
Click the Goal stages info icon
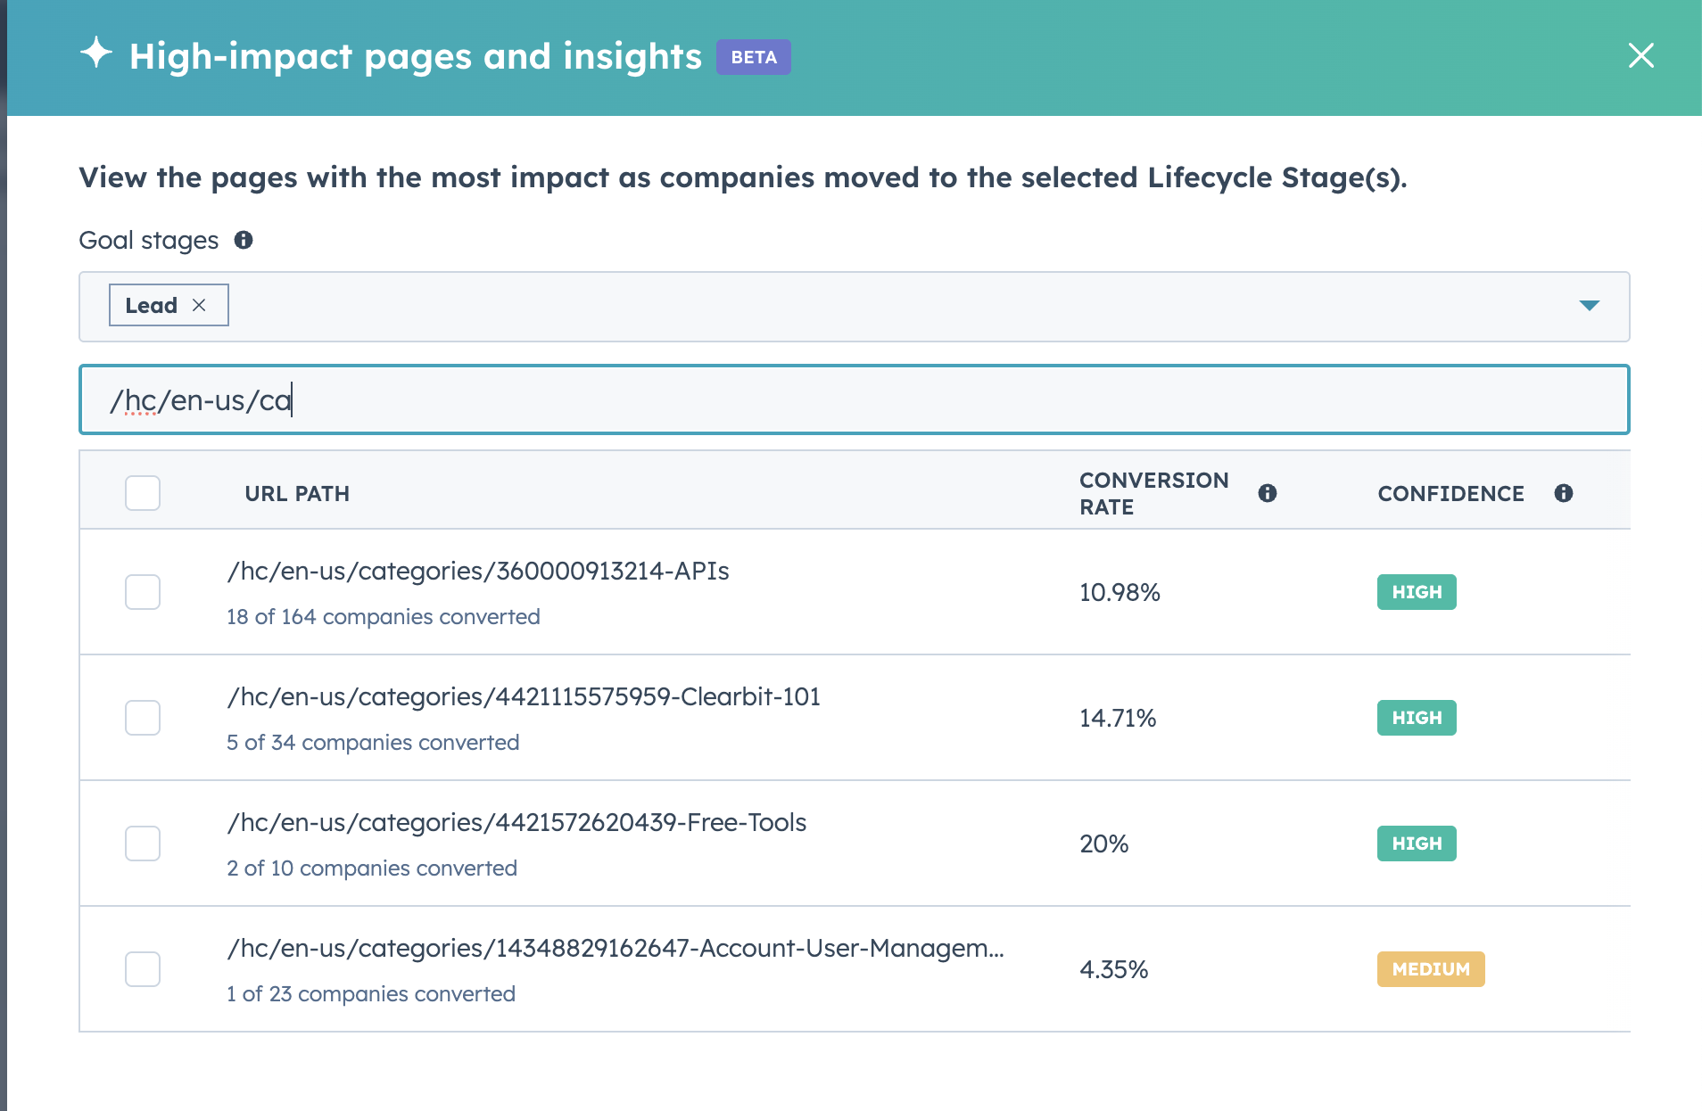pyautogui.click(x=244, y=240)
